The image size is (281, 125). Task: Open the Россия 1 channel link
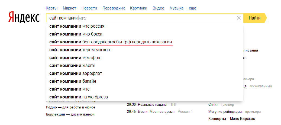pyautogui.click(x=185, y=112)
